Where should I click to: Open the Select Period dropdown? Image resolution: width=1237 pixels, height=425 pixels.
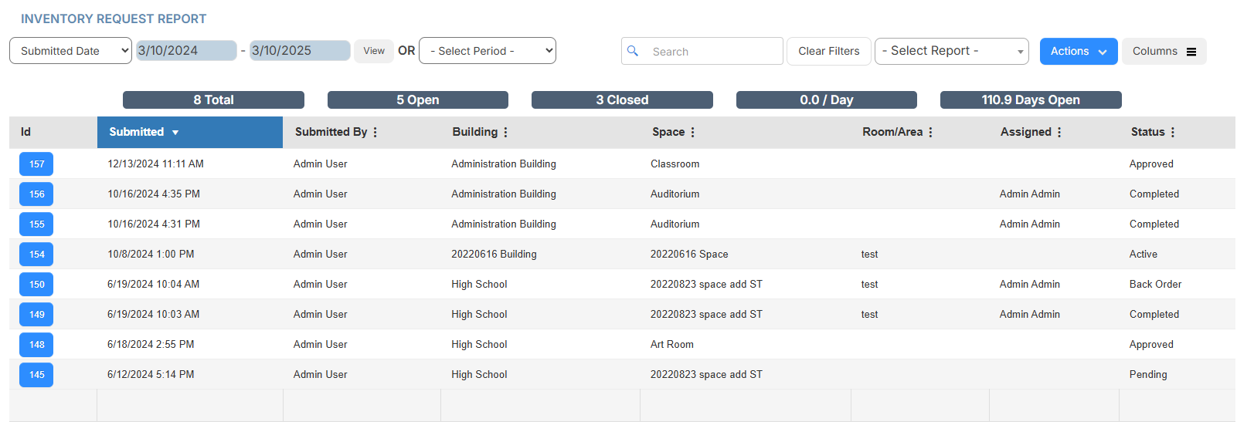coord(488,51)
